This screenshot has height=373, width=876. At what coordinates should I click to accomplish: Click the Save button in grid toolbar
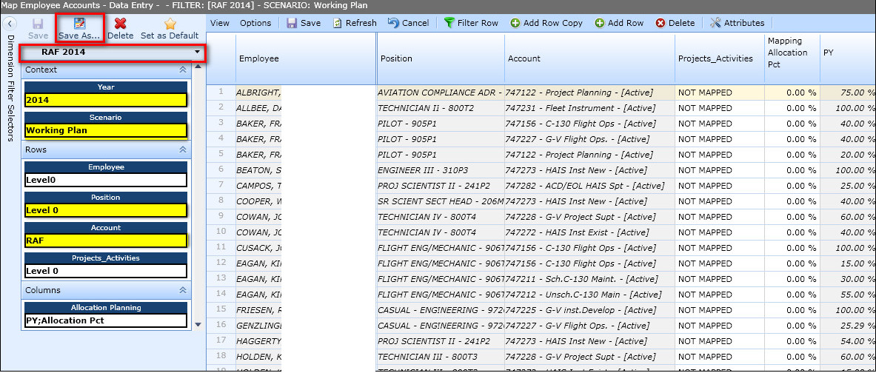[304, 23]
